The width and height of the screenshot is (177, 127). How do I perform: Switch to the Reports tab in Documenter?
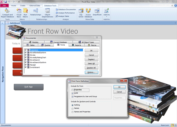(x=77, y=45)
